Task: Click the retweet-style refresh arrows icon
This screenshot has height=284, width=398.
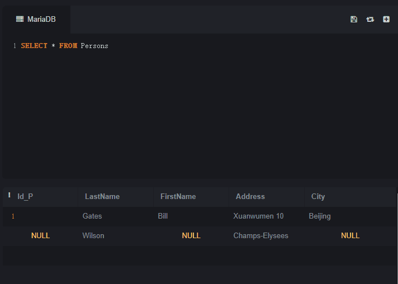Action: click(370, 20)
